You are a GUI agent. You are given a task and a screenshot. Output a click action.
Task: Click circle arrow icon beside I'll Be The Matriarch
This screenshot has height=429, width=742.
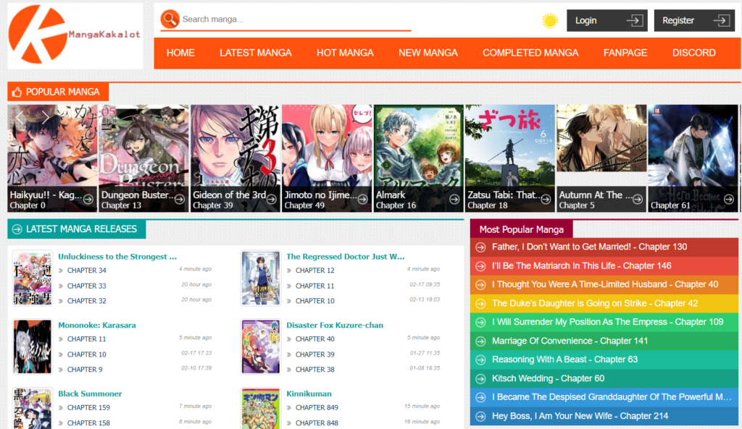click(480, 266)
